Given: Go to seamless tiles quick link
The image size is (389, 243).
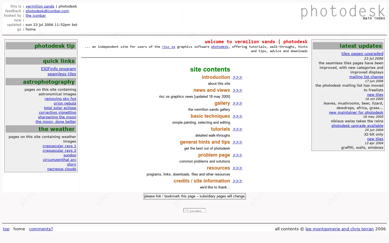Looking at the screenshot, I should [62, 74].
